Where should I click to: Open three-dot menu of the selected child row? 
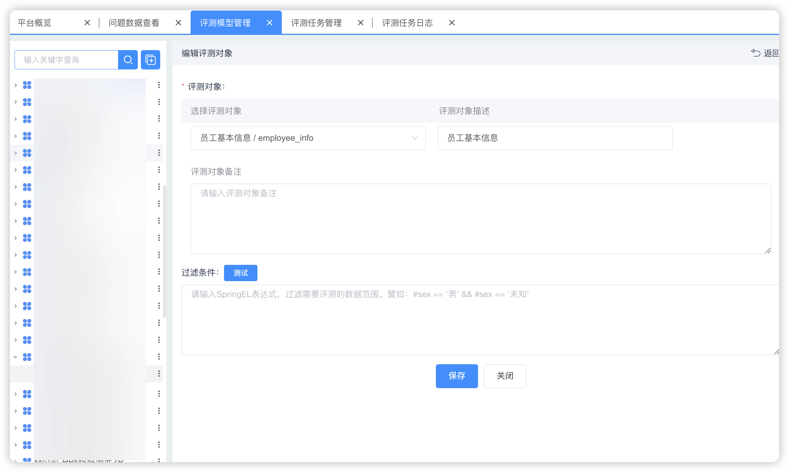pos(159,374)
